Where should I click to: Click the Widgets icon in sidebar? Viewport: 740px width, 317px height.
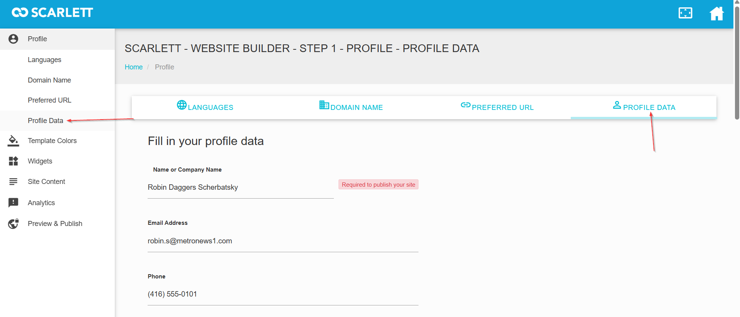pyautogui.click(x=14, y=161)
